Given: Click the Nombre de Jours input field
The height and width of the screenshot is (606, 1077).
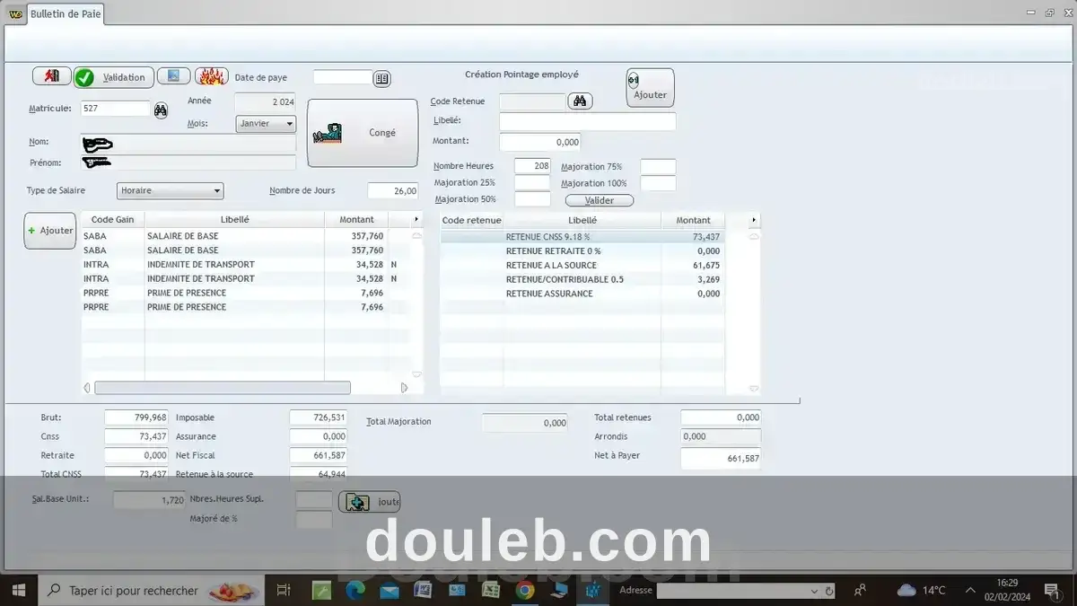Looking at the screenshot, I should 393,190.
